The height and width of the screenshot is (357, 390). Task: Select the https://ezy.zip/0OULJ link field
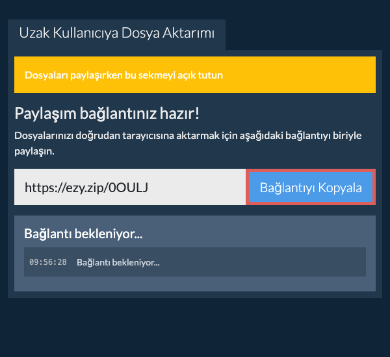130,187
